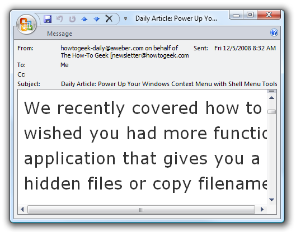Click the horizontal scrollbar right arrow

pyautogui.click(x=262, y=210)
